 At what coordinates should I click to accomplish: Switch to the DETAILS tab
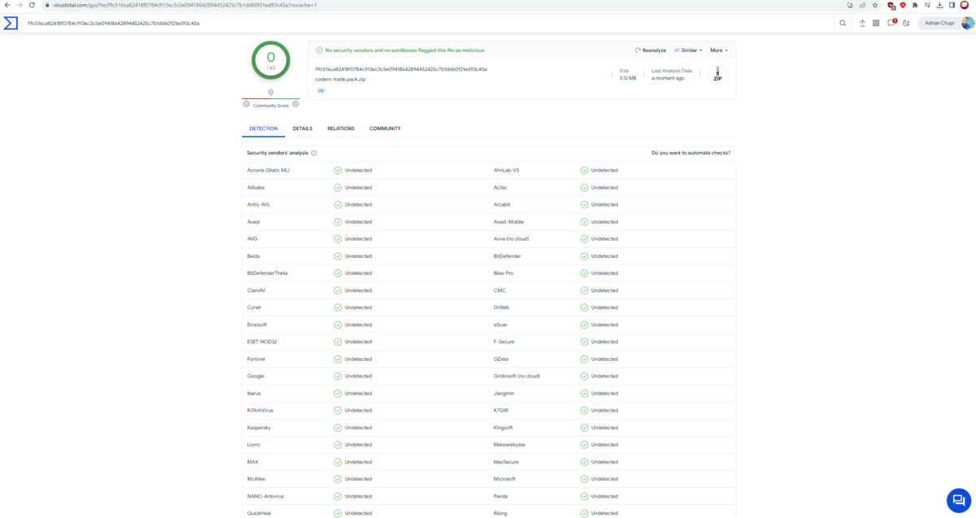tap(303, 128)
